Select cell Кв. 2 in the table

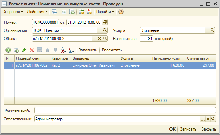pos(60,65)
